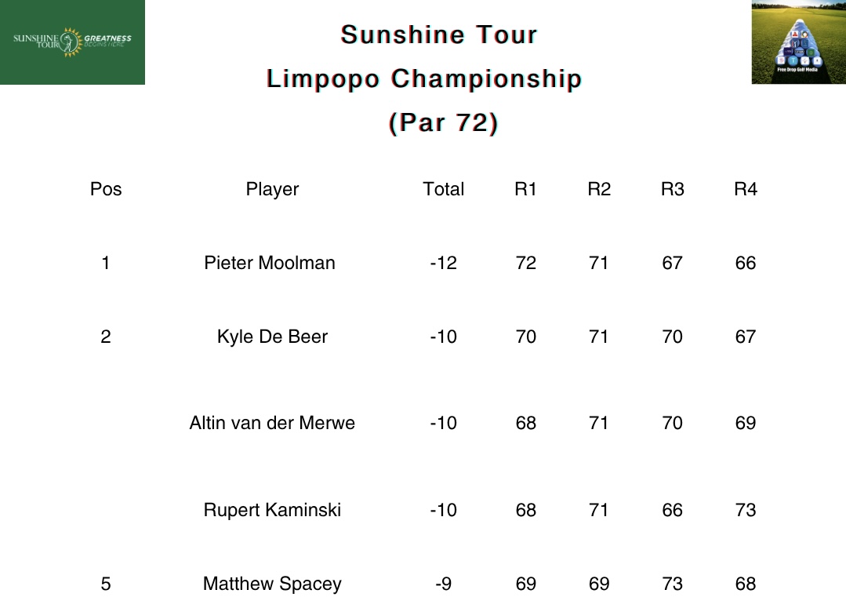
Task: Click the Limpopo Championship heading
Action: click(424, 78)
